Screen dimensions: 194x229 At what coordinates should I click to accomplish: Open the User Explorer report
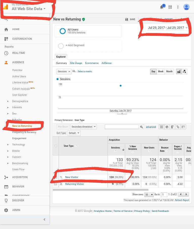click(20, 95)
